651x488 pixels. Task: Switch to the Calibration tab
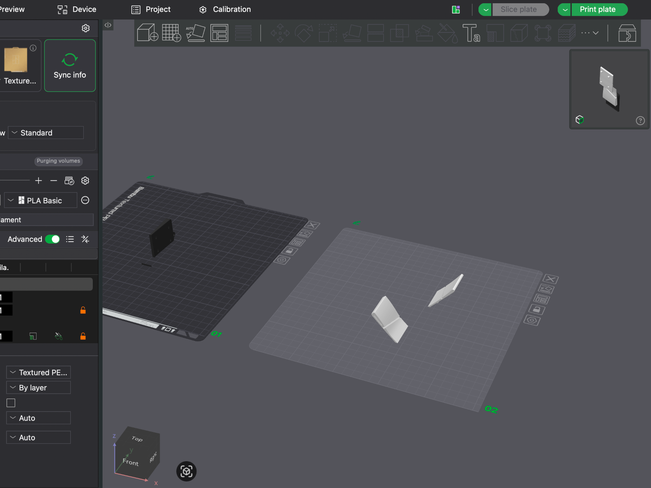click(225, 9)
